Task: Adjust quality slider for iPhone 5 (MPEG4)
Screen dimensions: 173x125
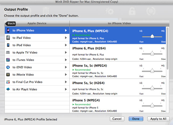Action: click(x=152, y=106)
